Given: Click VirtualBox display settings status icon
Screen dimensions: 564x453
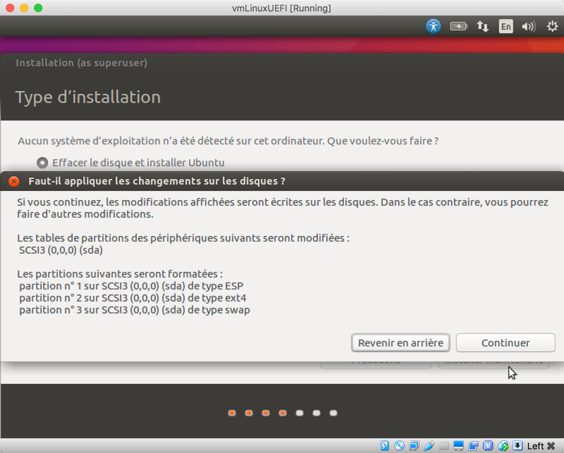Looking at the screenshot, I should click(458, 446).
